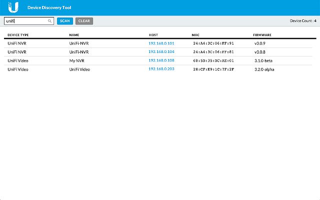Open host link 192.168.0.203
Viewport: 320px width, 200px height.
pyautogui.click(x=161, y=69)
